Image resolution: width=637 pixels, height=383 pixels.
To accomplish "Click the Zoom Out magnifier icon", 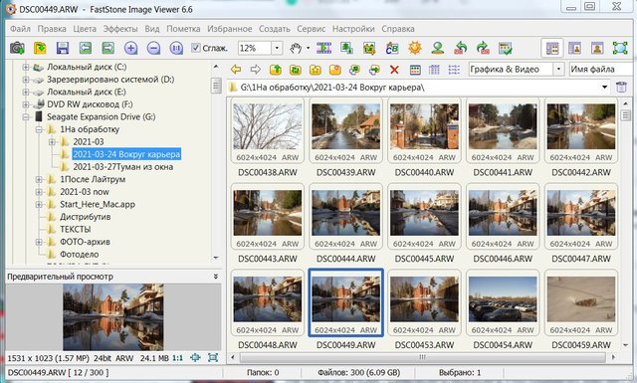I will 153,48.
